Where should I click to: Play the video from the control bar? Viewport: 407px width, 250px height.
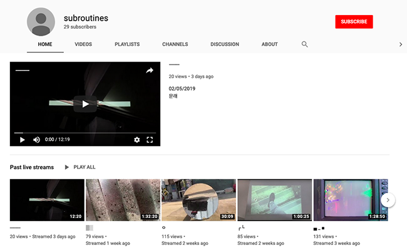[23, 140]
